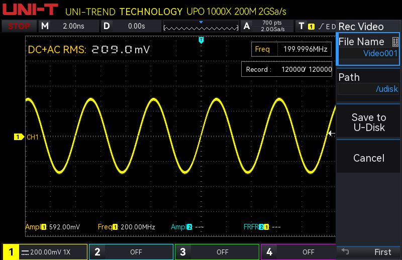Image resolution: width=402 pixels, height=260 pixels.
Task: Click the trigger level arrow on right edge
Action: pos(331,134)
